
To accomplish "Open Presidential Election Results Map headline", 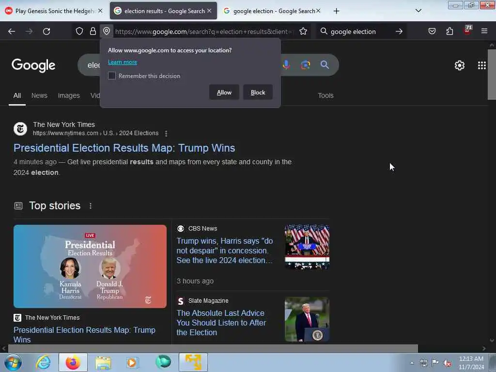I will [124, 148].
